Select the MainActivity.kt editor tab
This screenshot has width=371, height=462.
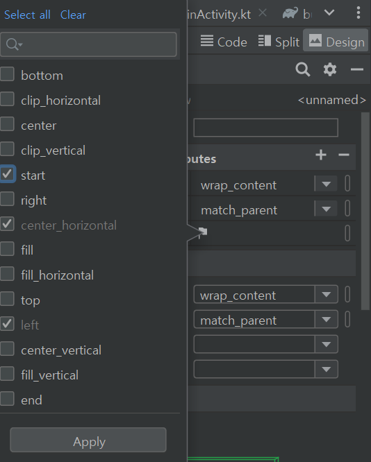pyautogui.click(x=219, y=14)
